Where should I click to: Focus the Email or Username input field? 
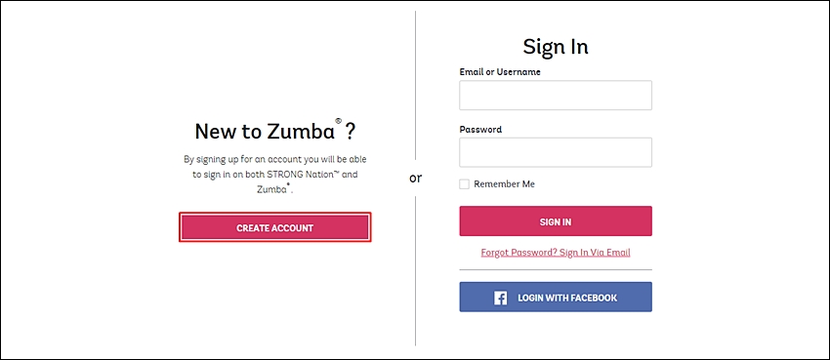point(556,96)
